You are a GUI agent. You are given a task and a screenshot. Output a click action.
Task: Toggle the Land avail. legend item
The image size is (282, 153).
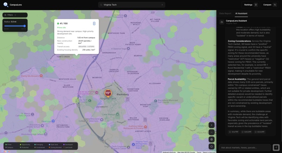68,147
